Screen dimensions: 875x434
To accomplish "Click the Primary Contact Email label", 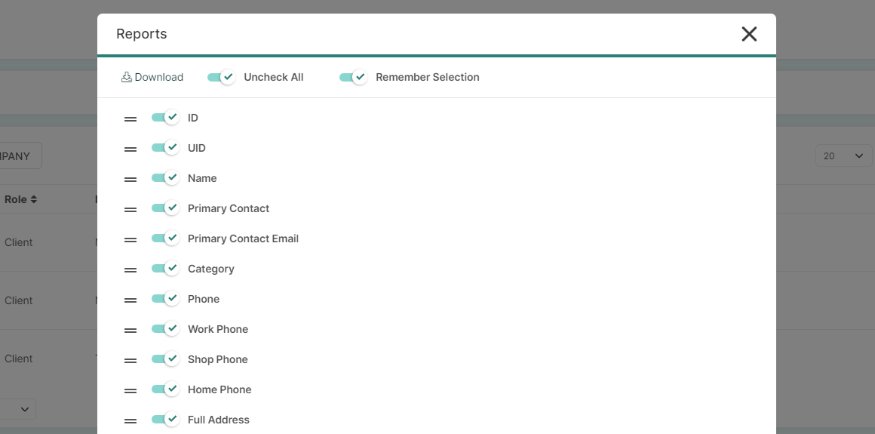I will (x=244, y=239).
